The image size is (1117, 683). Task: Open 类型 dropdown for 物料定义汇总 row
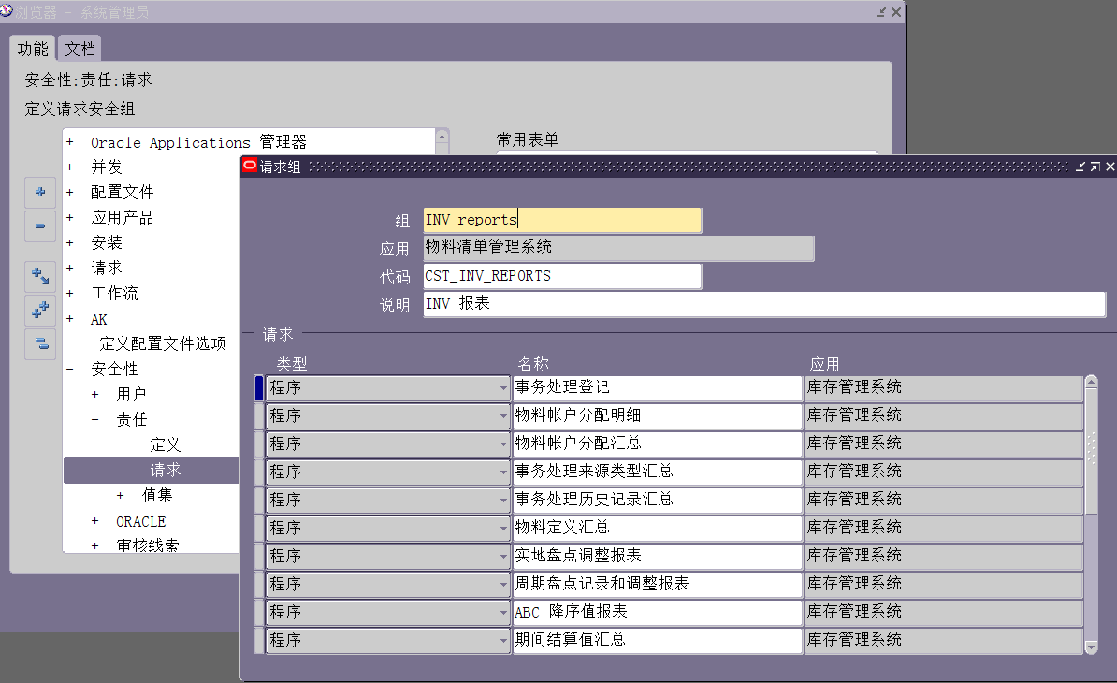click(503, 529)
